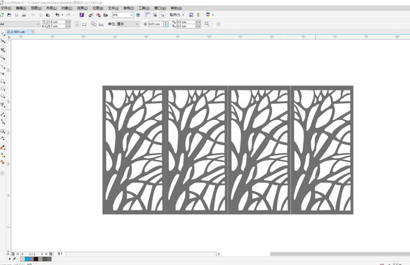Open the 贴齐 (Snap to) dropdown

[177, 15]
